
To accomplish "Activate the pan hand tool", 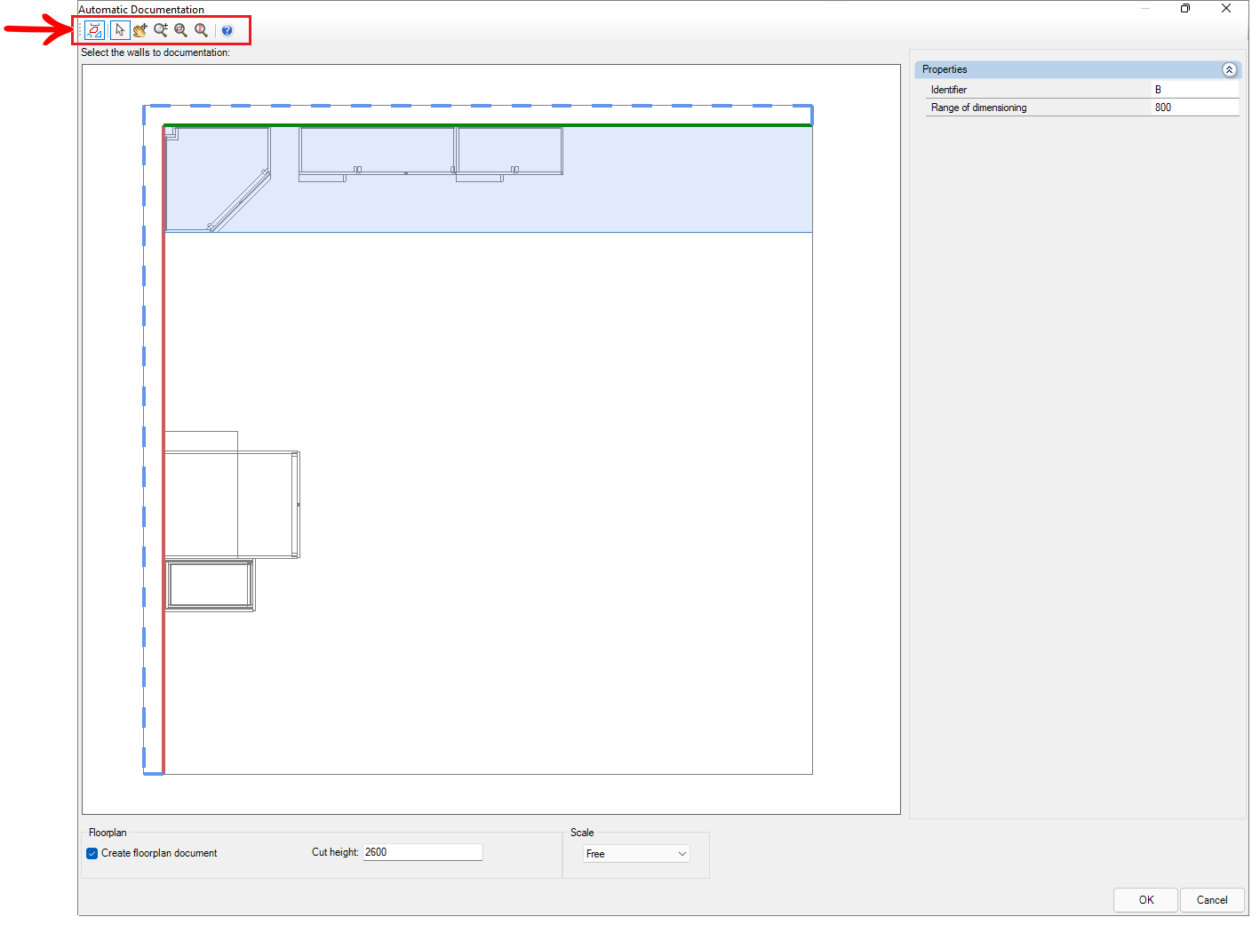I will (x=140, y=30).
